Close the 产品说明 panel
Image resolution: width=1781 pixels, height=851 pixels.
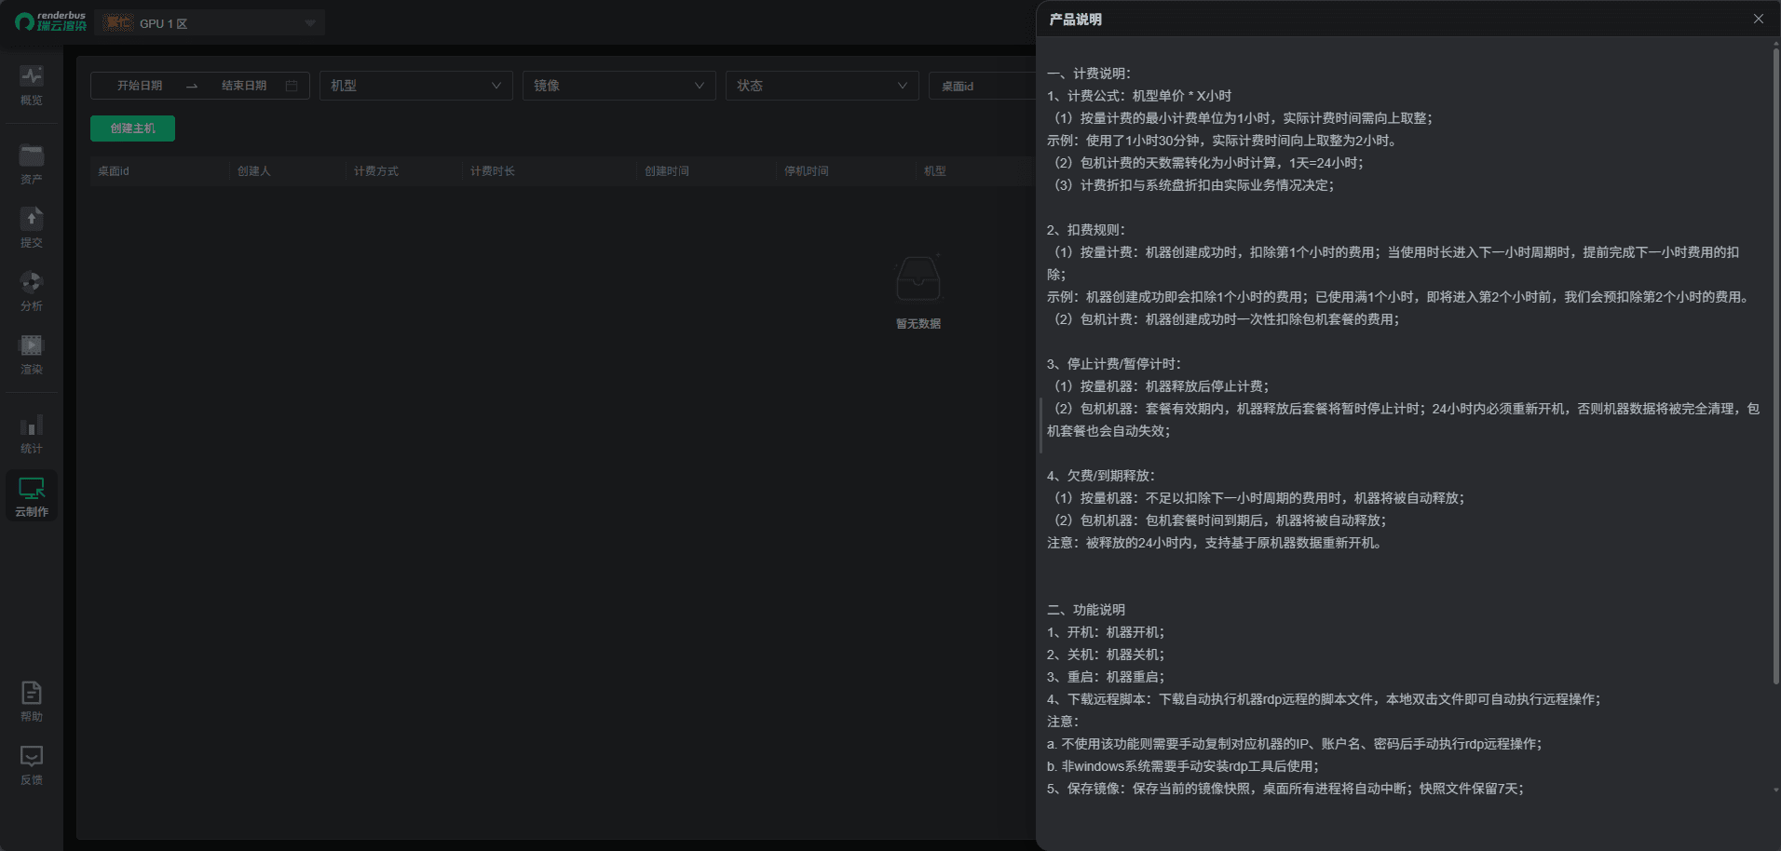(x=1758, y=19)
